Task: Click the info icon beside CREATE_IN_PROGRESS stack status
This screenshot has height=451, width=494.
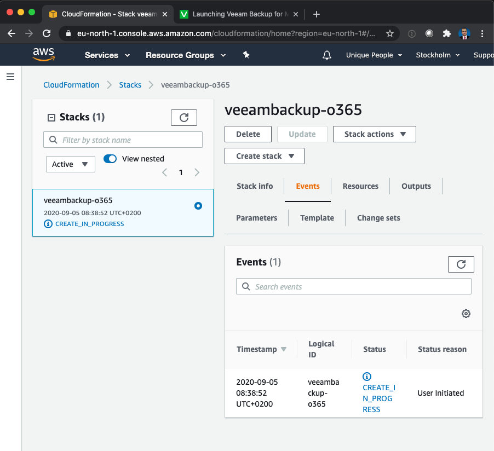Action: click(x=48, y=224)
